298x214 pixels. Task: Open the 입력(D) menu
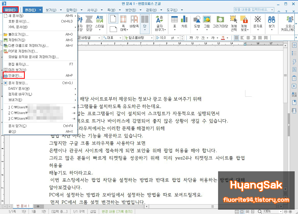(72, 10)
